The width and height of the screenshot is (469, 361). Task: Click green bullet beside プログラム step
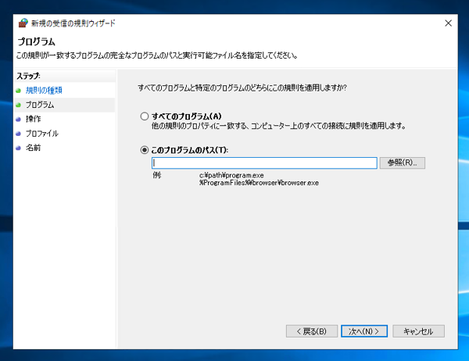click(x=18, y=105)
